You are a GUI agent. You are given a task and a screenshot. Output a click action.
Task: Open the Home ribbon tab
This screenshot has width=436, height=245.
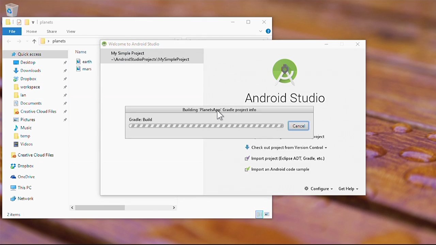(32, 31)
